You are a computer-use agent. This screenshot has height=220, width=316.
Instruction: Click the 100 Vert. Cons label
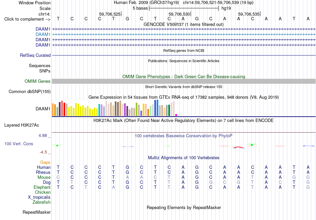(19, 144)
